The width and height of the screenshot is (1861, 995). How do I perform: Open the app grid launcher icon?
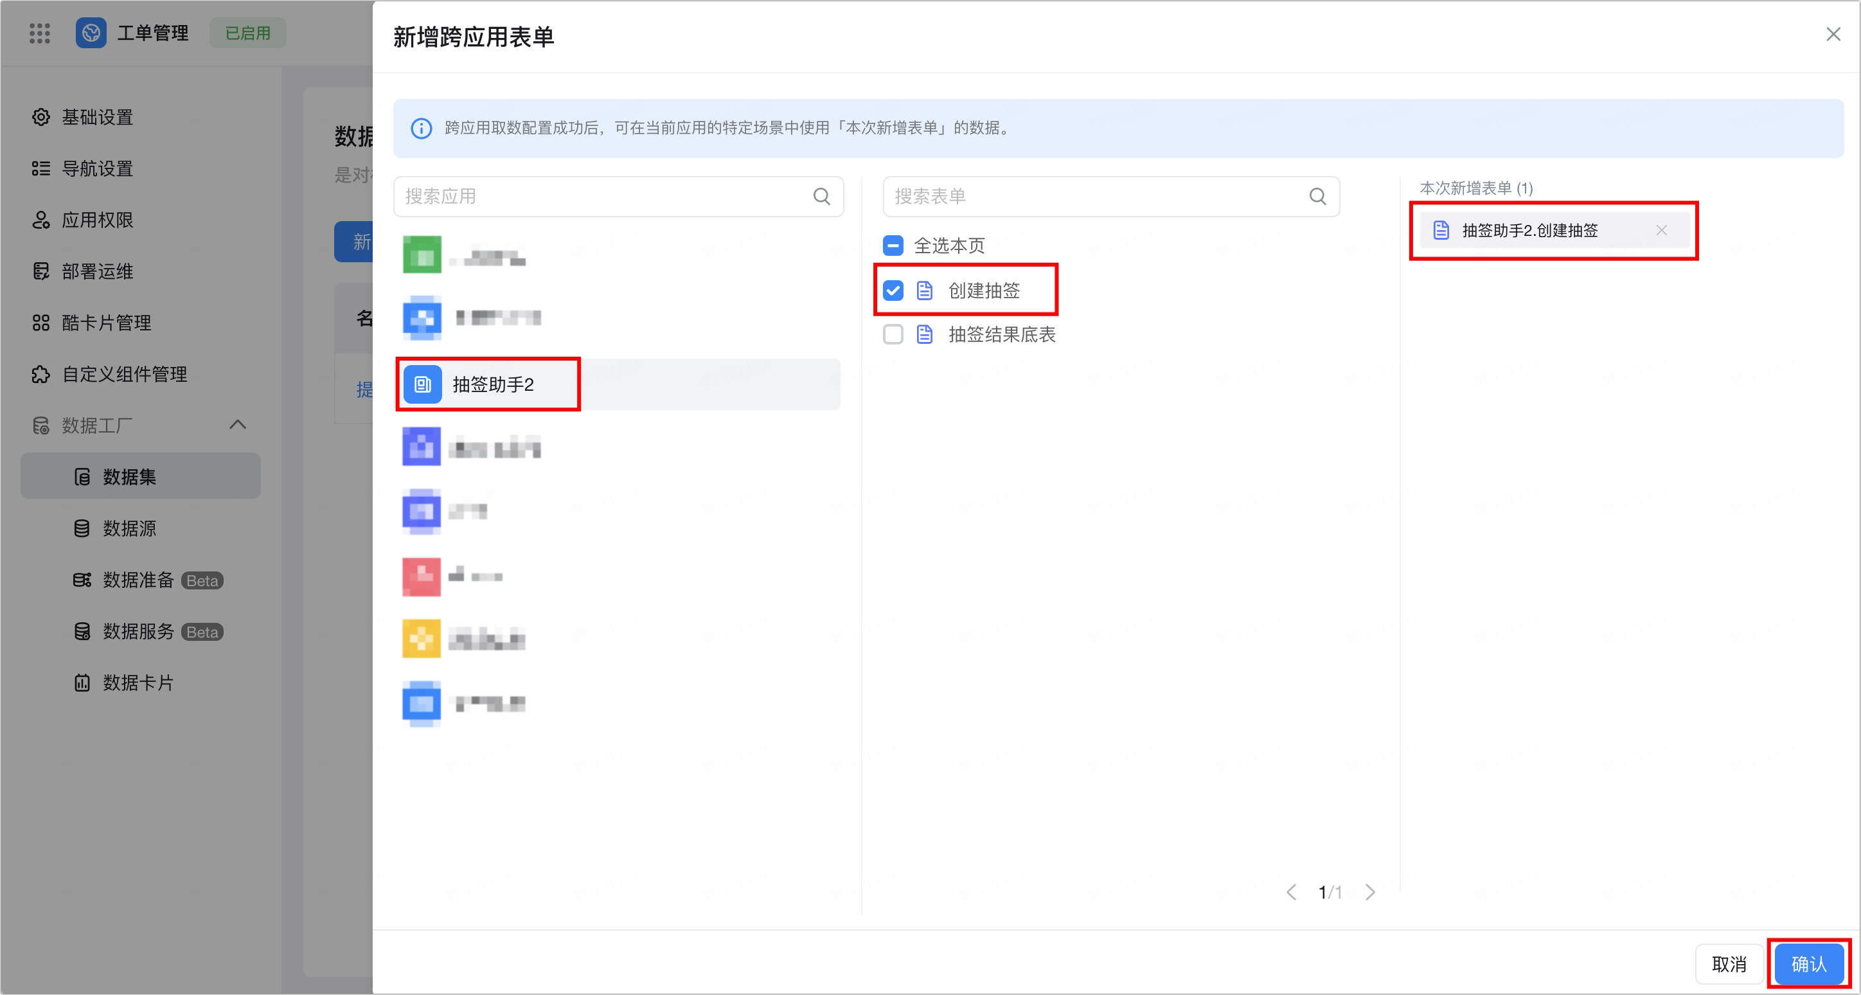pos(40,33)
